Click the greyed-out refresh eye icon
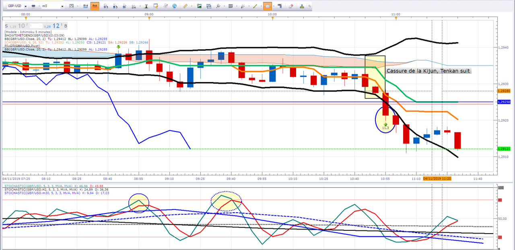This screenshot has height=250, width=515. pos(165,6)
